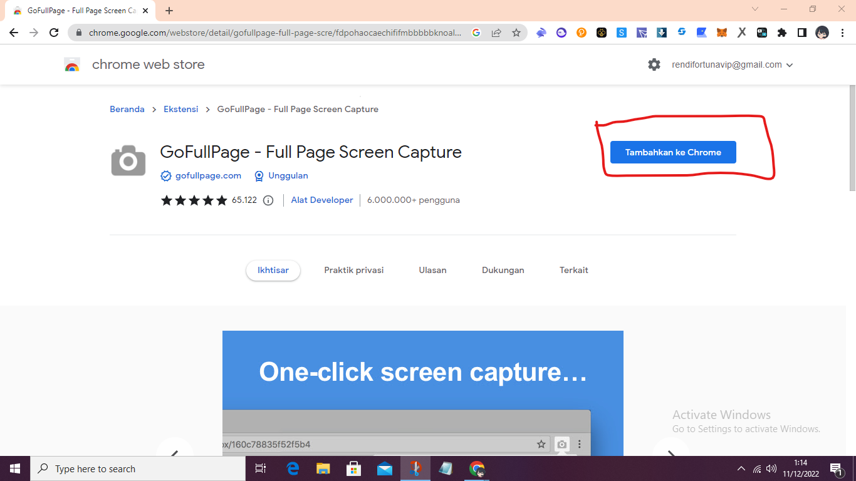Bookmark this page with the star icon

coord(516,33)
